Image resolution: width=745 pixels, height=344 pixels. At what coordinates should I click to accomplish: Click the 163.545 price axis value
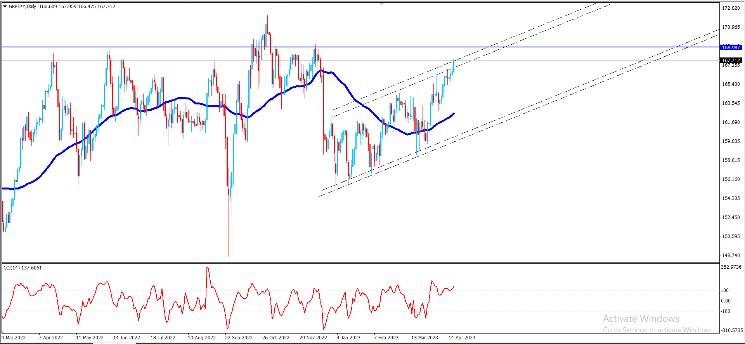(x=731, y=103)
